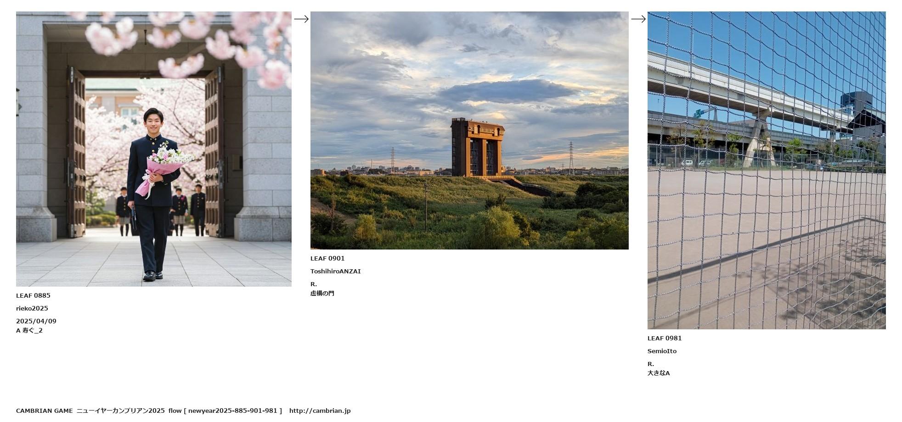Viewport: 902px width, 422px height.
Task: Click author name ToshihiroANZAI
Action: pos(335,271)
